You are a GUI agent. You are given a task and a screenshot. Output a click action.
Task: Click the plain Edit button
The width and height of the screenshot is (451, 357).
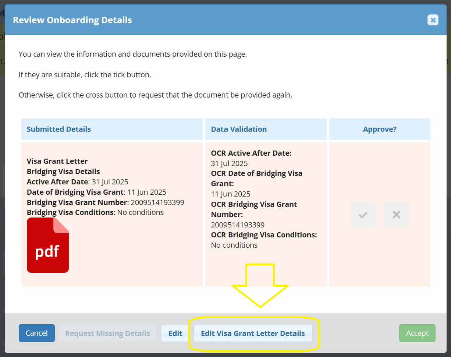(175, 333)
